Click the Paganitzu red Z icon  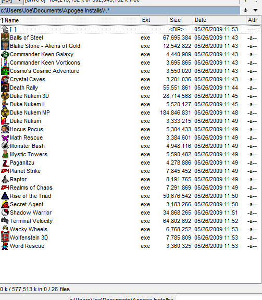click(x=5, y=163)
